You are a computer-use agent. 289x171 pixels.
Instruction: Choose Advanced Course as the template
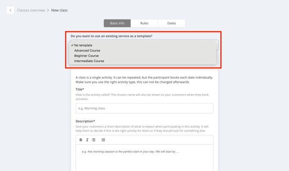(143, 51)
